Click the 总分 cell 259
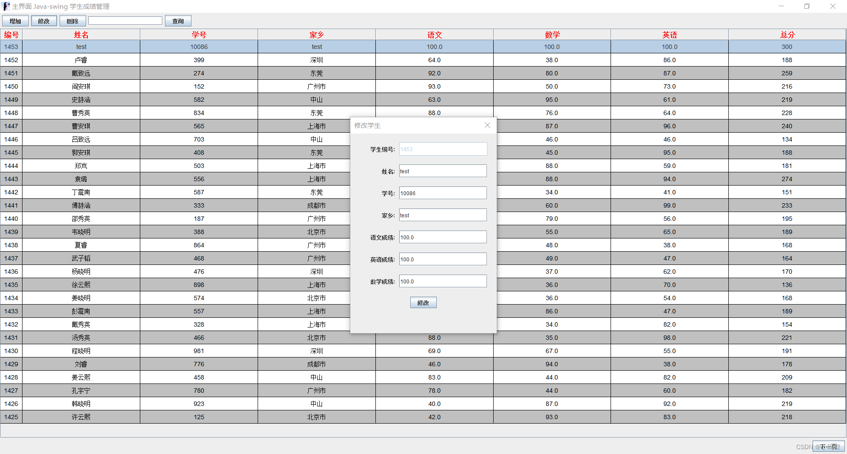 click(x=787, y=73)
